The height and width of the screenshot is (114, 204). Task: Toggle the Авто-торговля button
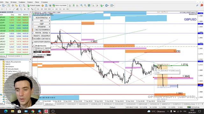(60, 5)
